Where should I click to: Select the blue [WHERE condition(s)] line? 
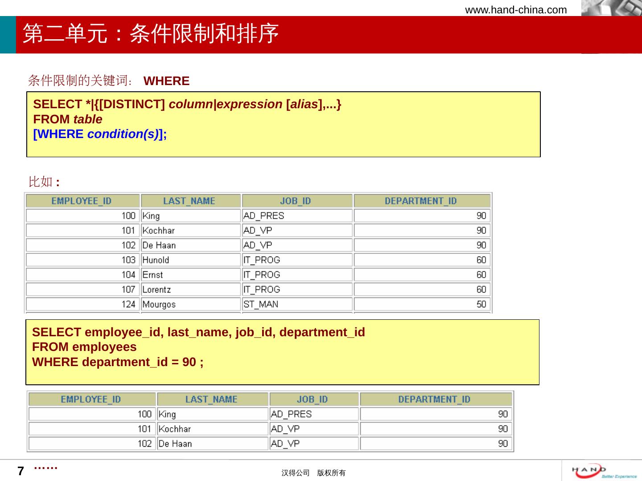click(100, 134)
